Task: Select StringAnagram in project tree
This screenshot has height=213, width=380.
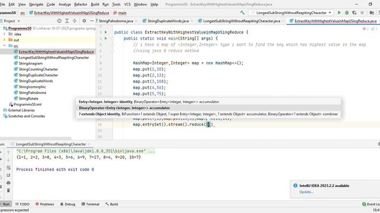Action: click(30, 63)
